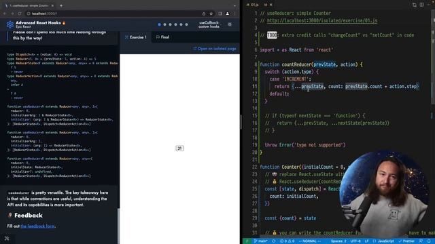
Task: Change file encoding UTF-8
Action: (x=355, y=241)
